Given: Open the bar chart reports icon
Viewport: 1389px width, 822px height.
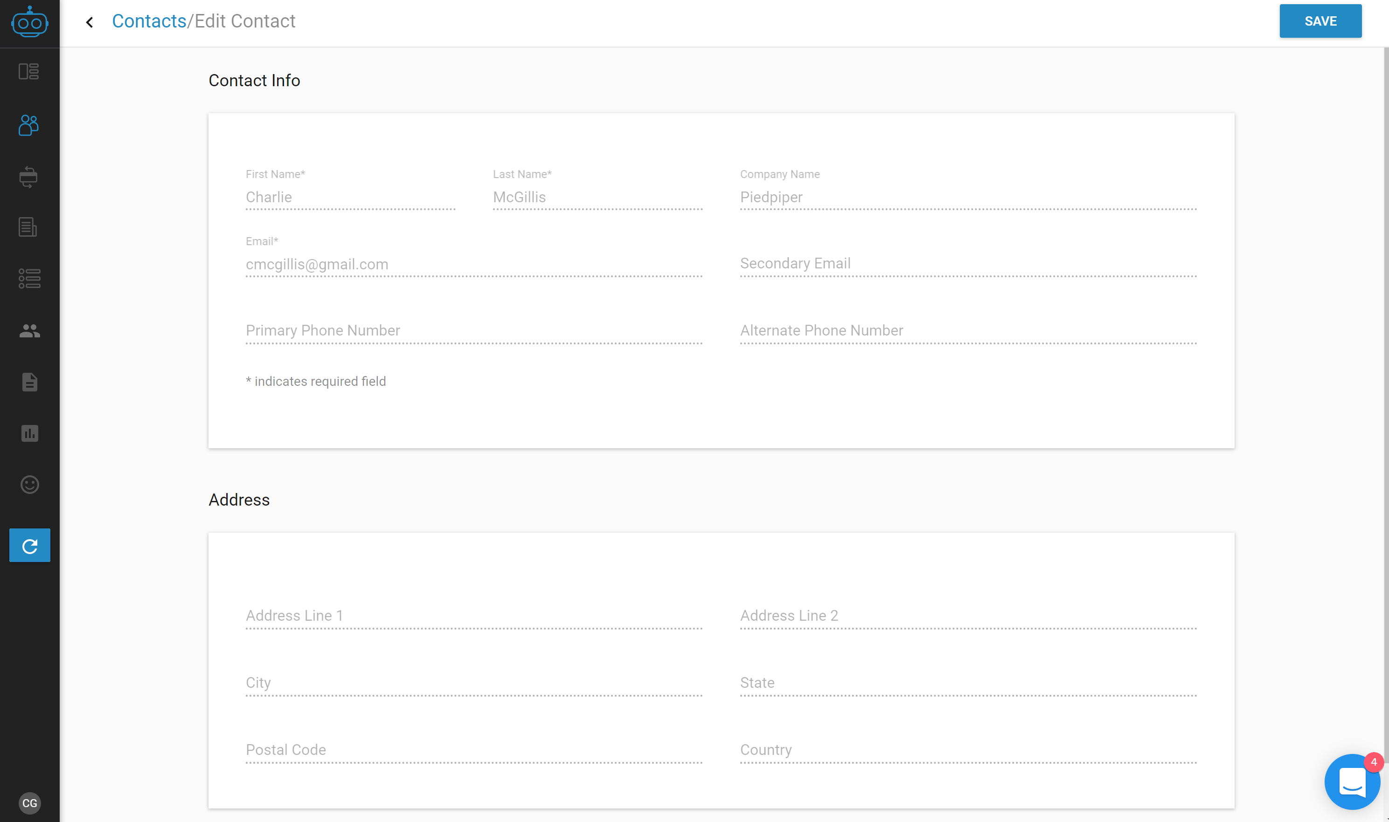Looking at the screenshot, I should coord(29,433).
